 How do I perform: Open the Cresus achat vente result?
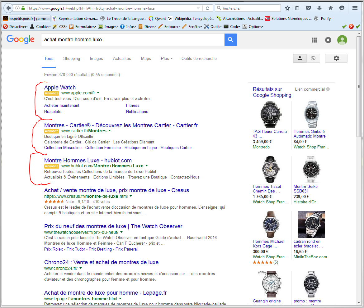click(x=116, y=190)
